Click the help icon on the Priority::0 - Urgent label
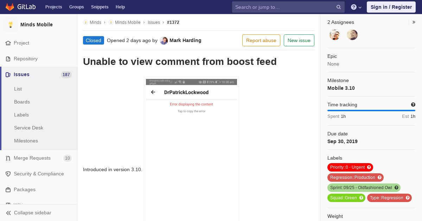 (x=369, y=167)
